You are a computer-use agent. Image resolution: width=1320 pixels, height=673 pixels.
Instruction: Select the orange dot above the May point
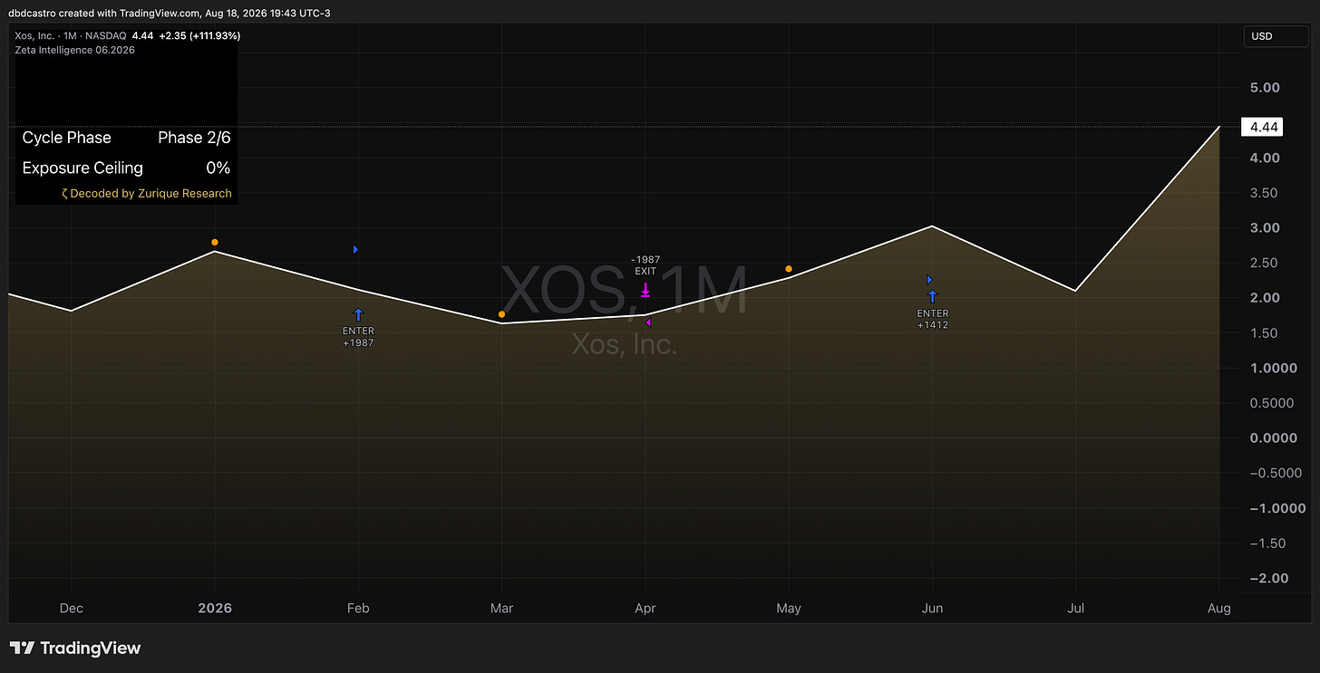(x=789, y=269)
